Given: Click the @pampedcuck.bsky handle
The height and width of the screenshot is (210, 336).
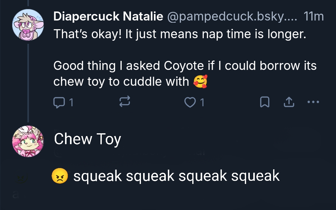Looking at the screenshot, I should point(232,16).
